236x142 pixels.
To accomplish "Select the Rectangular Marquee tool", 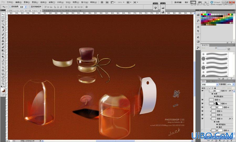I will point(3,18).
